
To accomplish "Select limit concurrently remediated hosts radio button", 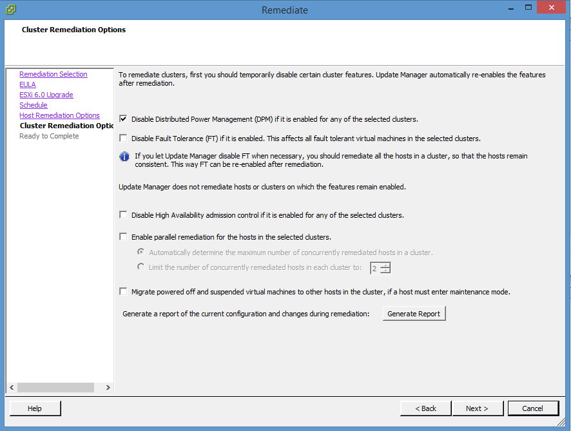I will point(140,267).
